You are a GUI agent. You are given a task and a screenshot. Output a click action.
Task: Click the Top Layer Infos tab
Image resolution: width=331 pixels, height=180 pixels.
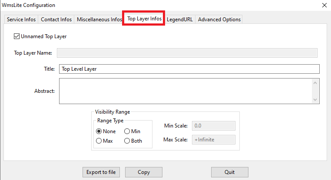(144, 19)
